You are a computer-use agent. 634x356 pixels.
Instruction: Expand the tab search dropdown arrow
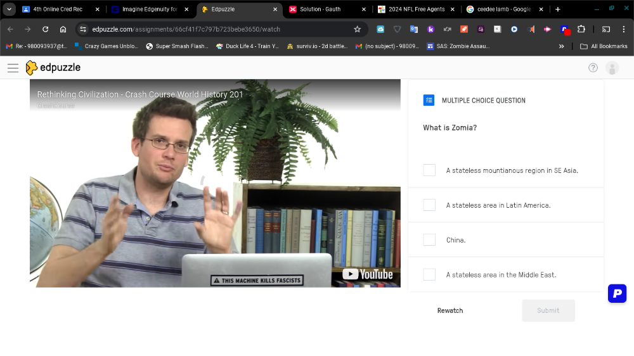tap(9, 9)
